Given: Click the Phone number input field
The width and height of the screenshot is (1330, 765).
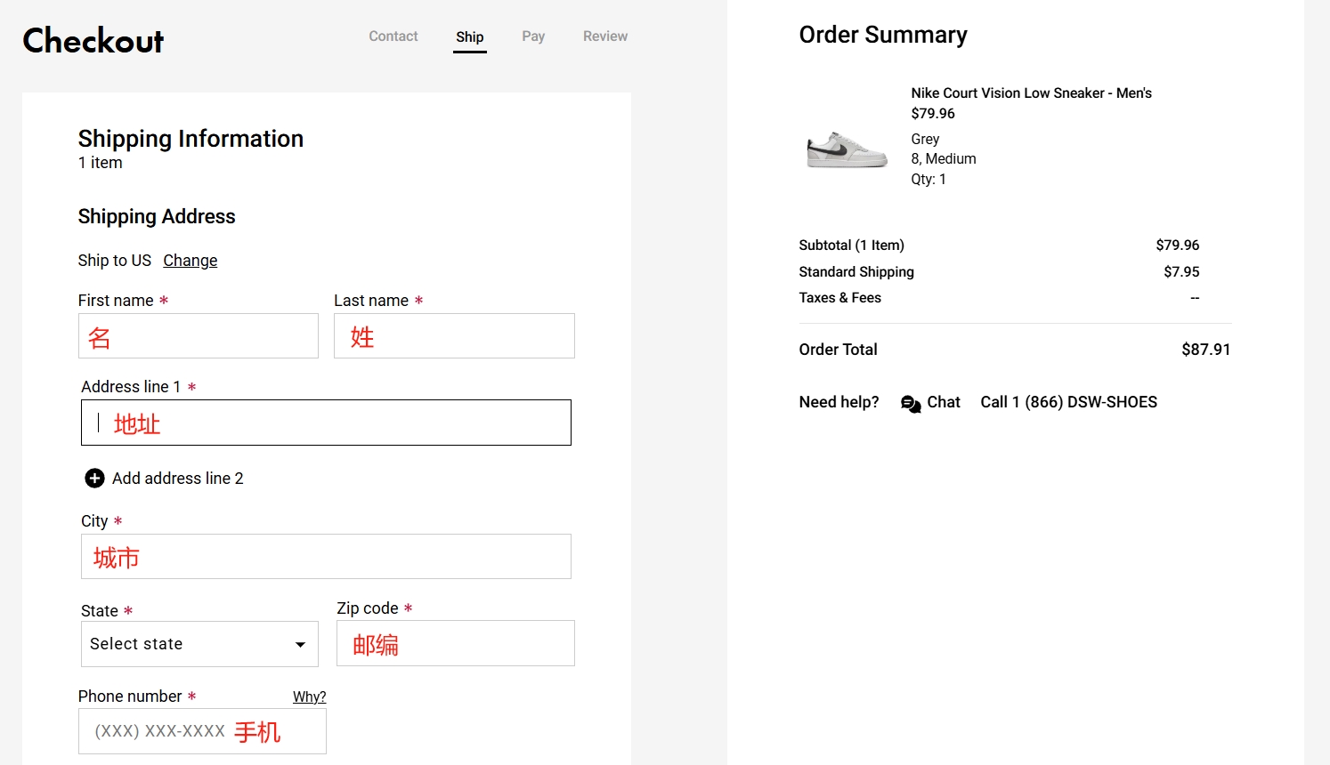Looking at the screenshot, I should coord(202,731).
